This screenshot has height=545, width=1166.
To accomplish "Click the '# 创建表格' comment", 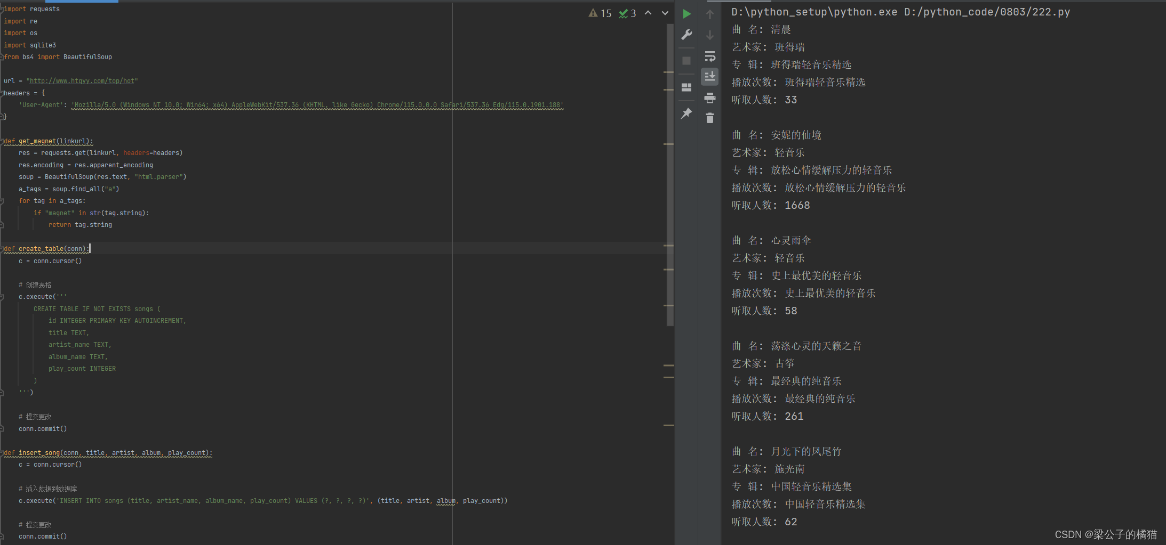I will pyautogui.click(x=35, y=285).
